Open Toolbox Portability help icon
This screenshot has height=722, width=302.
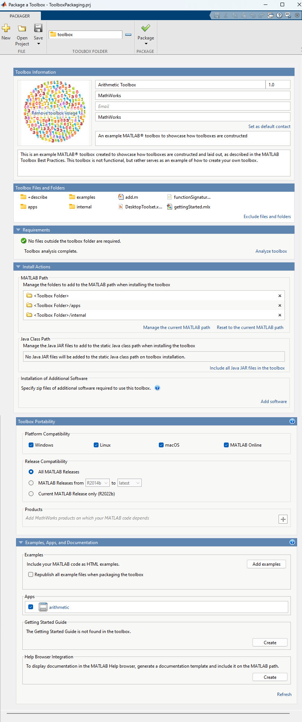(x=292, y=421)
